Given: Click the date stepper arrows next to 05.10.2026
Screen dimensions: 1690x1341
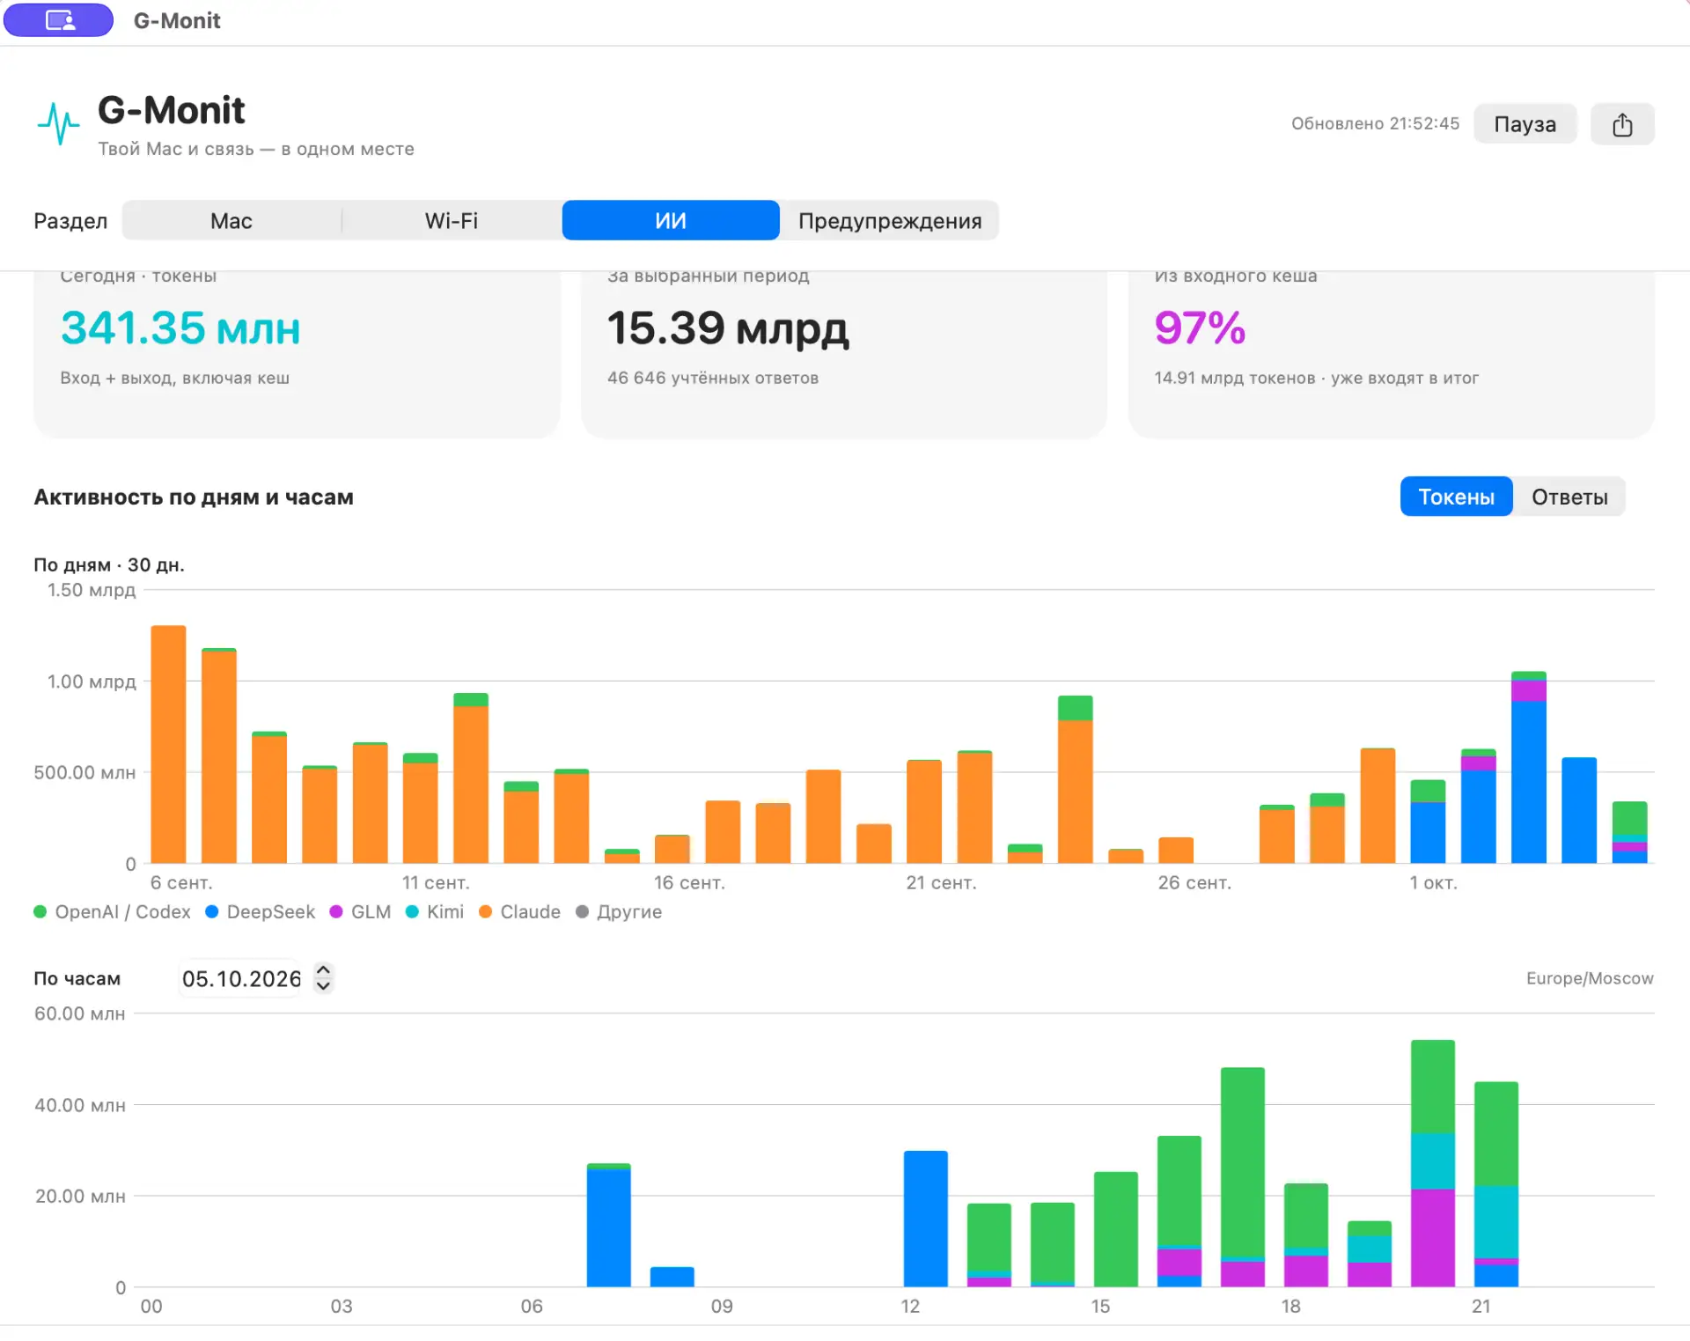Looking at the screenshot, I should tap(323, 977).
